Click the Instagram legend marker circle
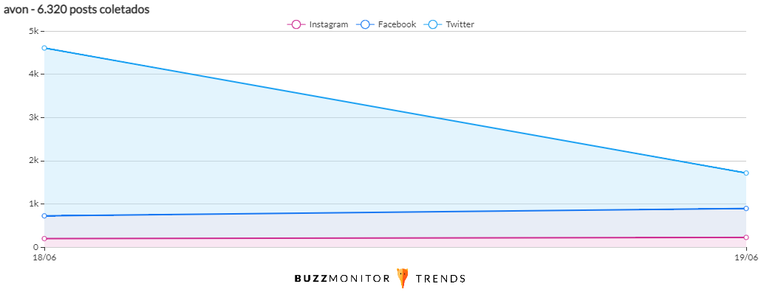Image resolution: width=761 pixels, height=295 pixels. (296, 24)
